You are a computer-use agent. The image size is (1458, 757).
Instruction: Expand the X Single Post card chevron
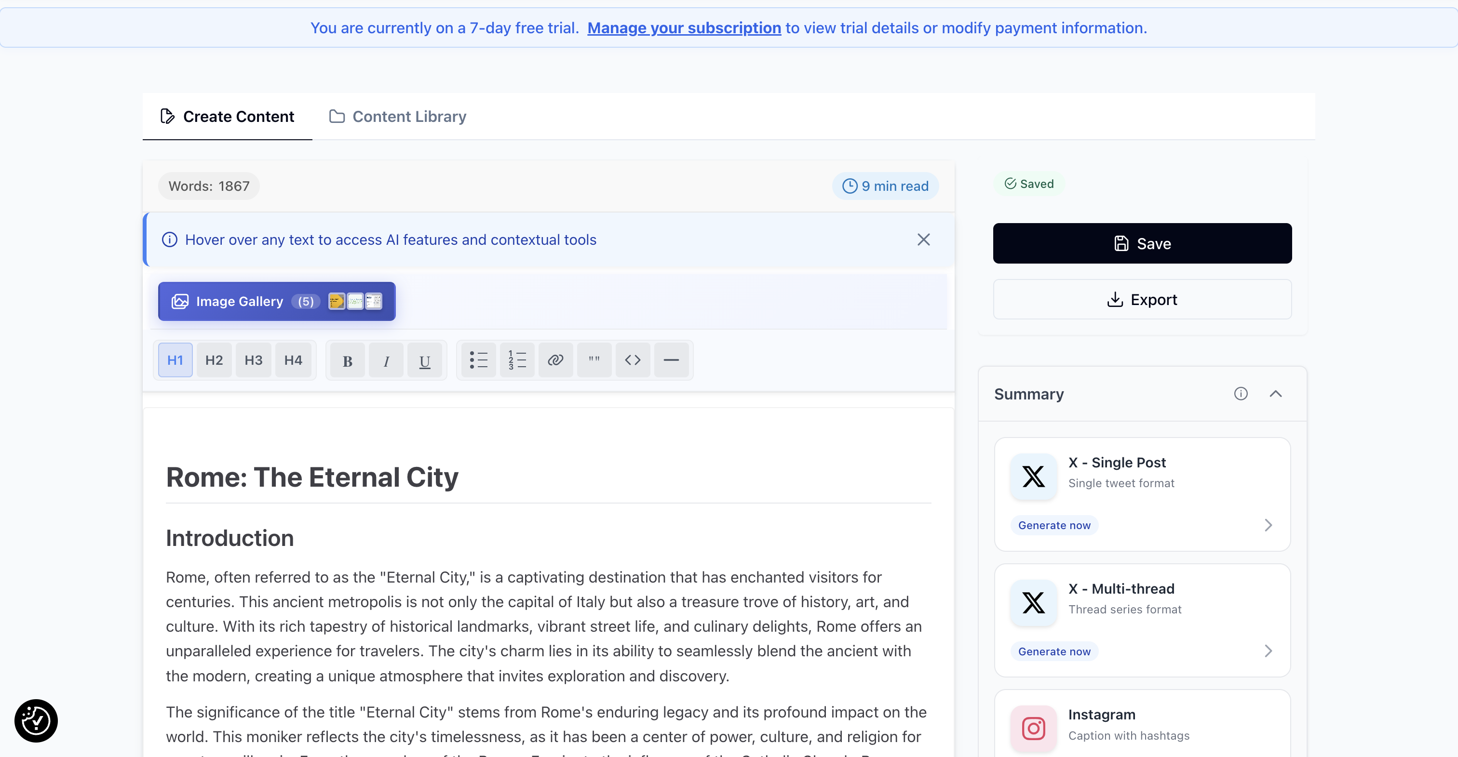pos(1269,525)
